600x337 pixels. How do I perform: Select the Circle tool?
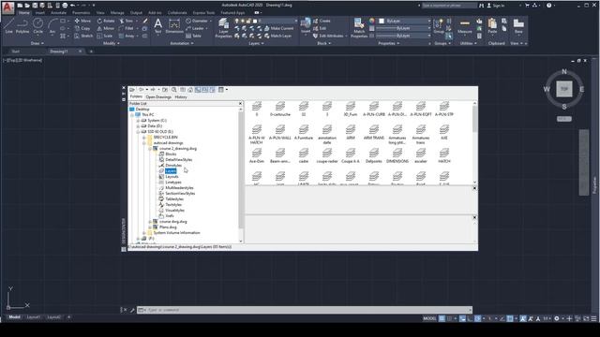[x=37, y=26]
